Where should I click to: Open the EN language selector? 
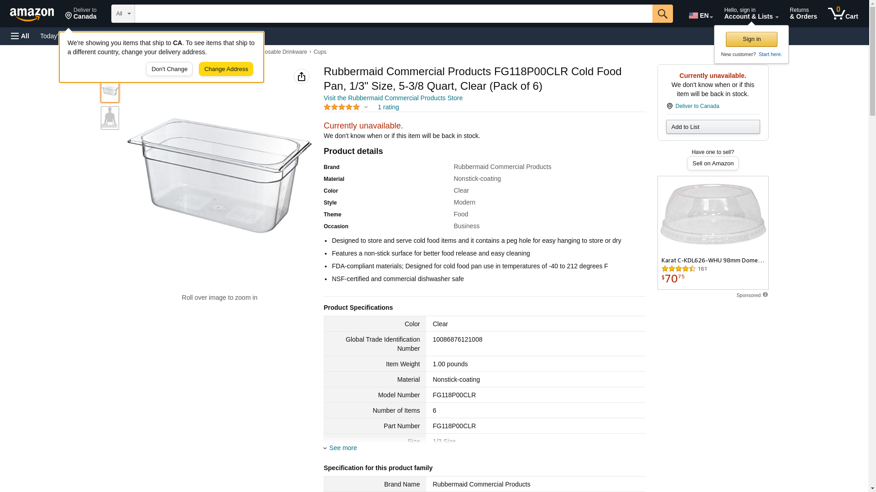[700, 15]
